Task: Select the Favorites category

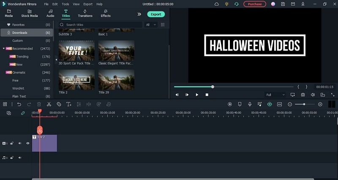Action: click(27, 25)
